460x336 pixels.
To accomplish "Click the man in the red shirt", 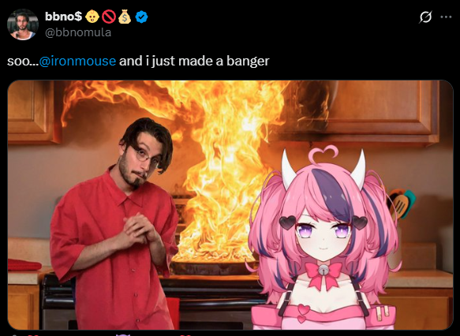I will pos(114,224).
